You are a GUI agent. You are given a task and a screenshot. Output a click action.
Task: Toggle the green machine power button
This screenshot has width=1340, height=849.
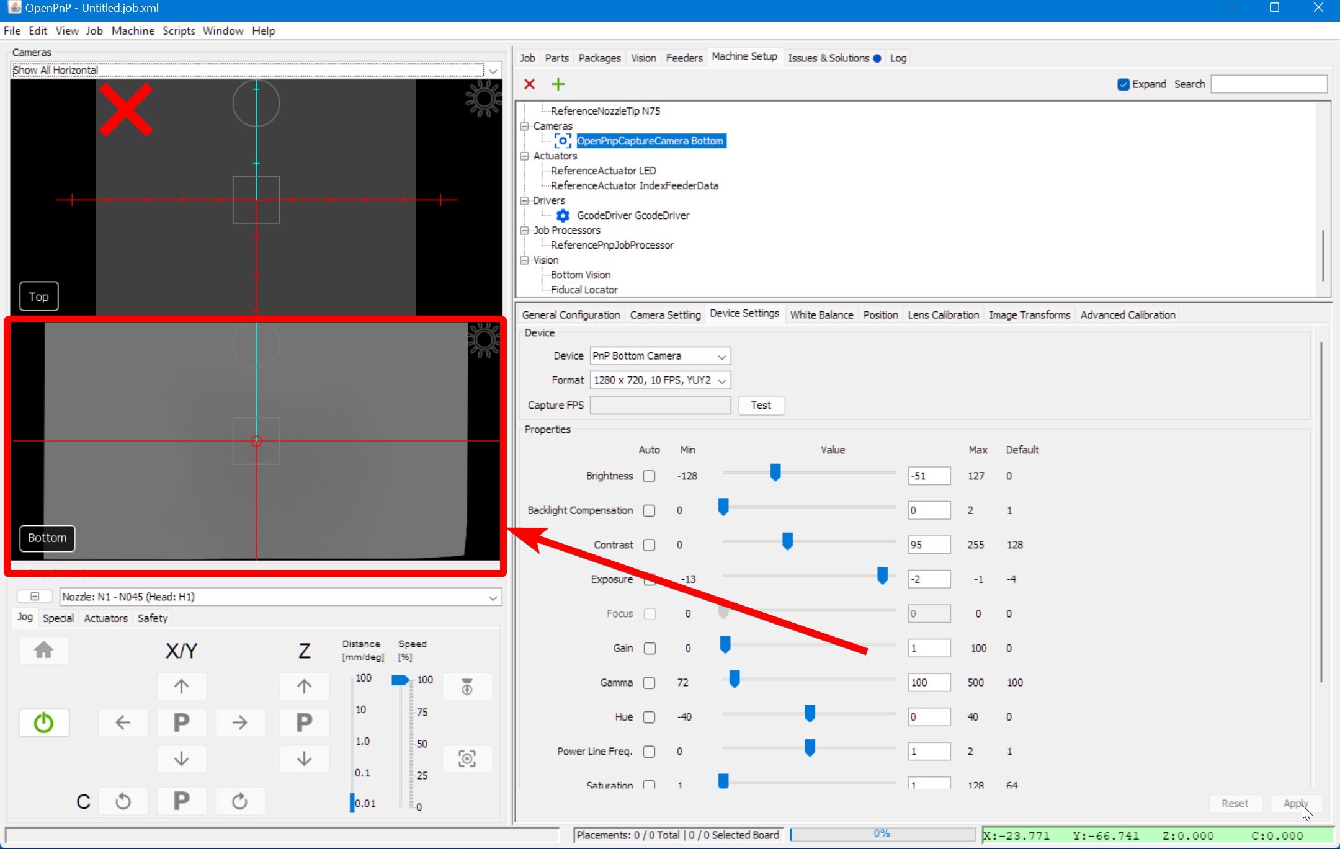43,722
